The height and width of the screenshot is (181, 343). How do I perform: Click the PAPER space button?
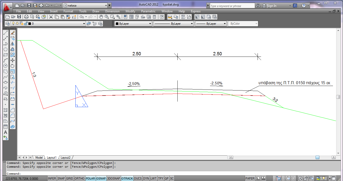[x=250, y=178]
